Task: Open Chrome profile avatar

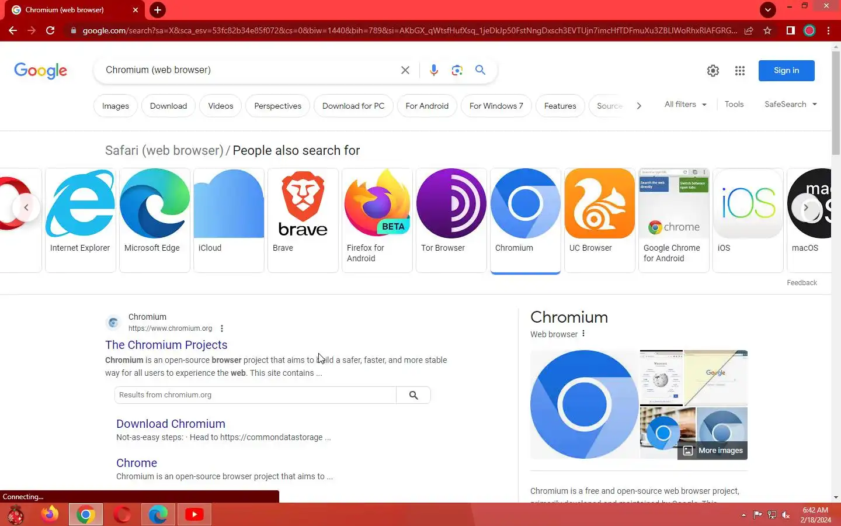Action: (x=809, y=30)
